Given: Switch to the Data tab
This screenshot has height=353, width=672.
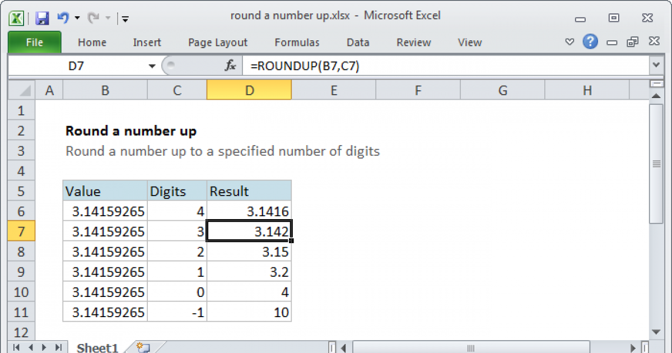Looking at the screenshot, I should (x=357, y=42).
